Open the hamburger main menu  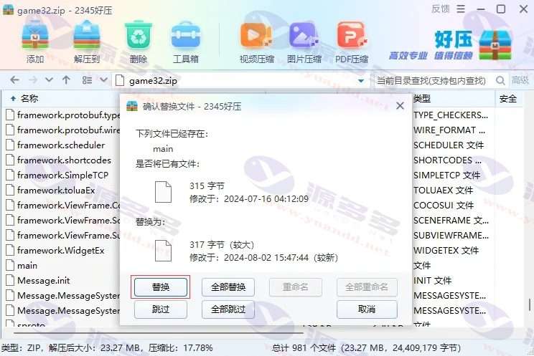[461, 9]
